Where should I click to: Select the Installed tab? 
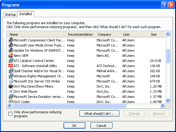tap(26, 14)
